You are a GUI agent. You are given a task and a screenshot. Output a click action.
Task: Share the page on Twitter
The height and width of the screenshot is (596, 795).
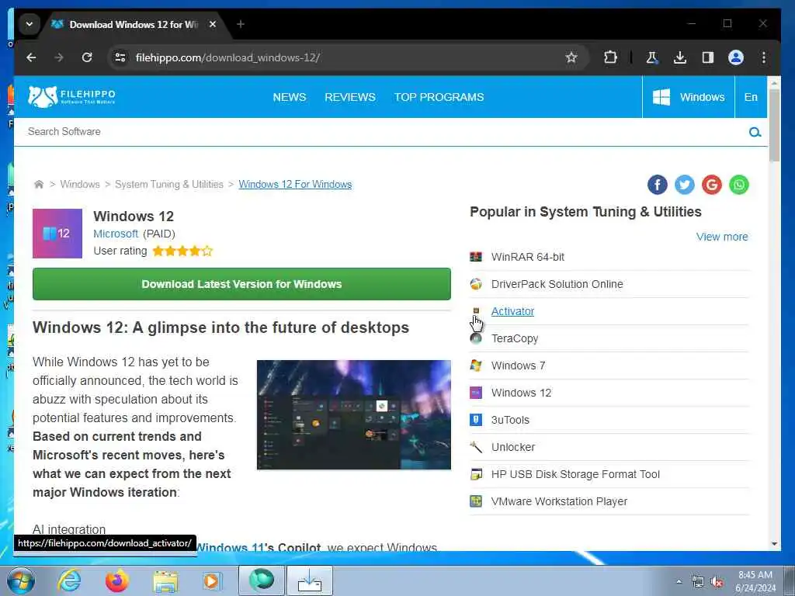(x=685, y=185)
